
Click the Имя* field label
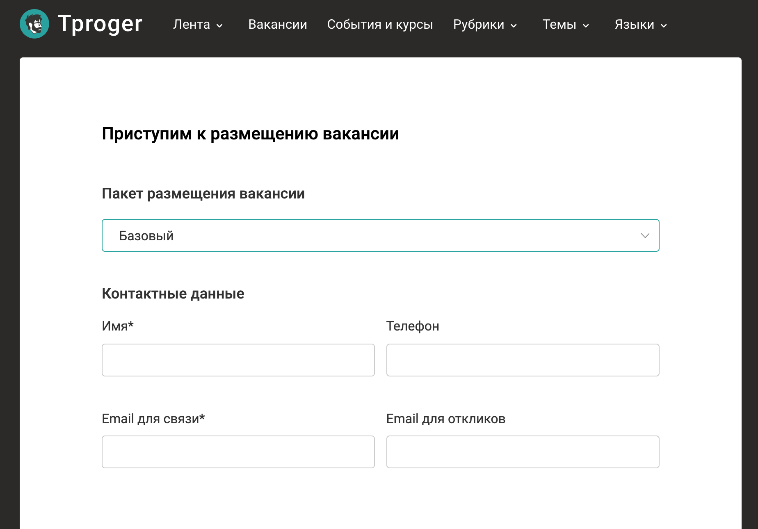[x=118, y=326]
